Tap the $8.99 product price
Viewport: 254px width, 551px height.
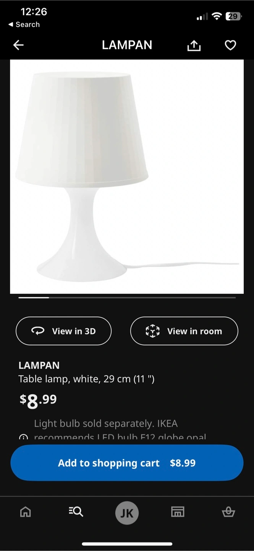tap(38, 401)
